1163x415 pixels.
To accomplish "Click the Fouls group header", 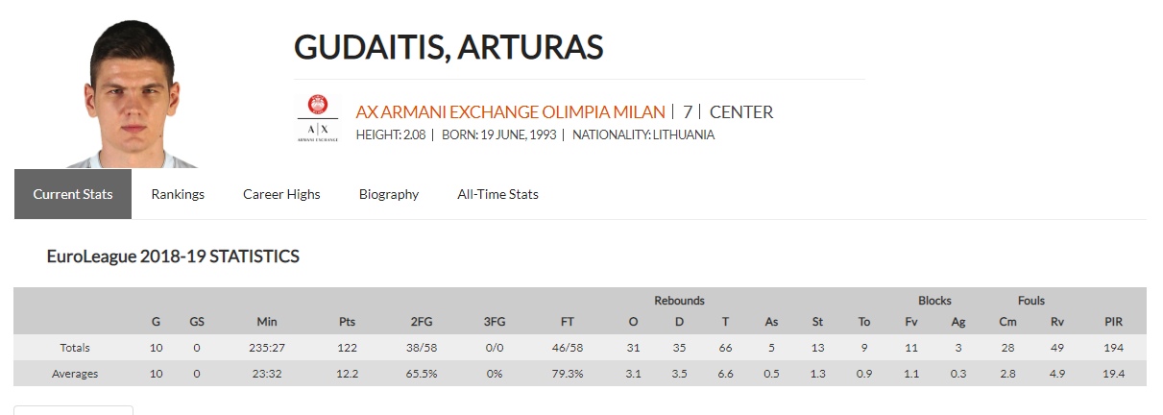I will click(1031, 301).
